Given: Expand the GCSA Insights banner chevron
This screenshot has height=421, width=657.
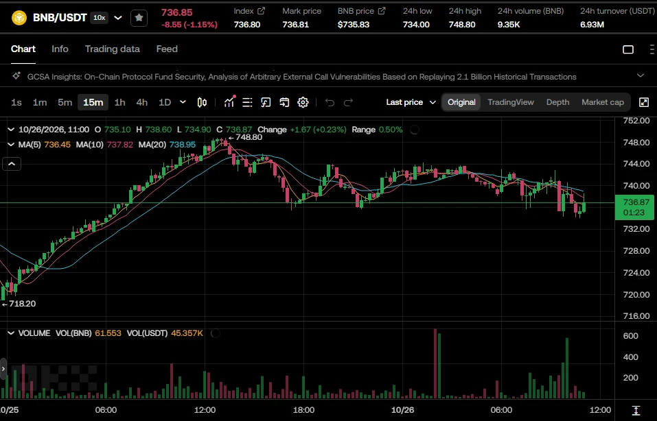Looking at the screenshot, I should tap(641, 75).
